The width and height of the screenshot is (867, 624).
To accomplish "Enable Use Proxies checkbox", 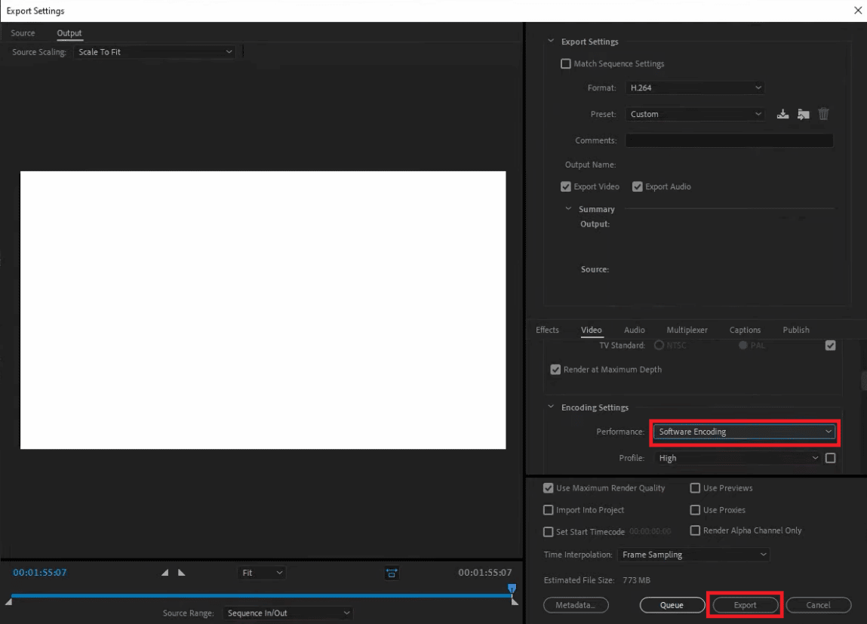I will tap(695, 510).
